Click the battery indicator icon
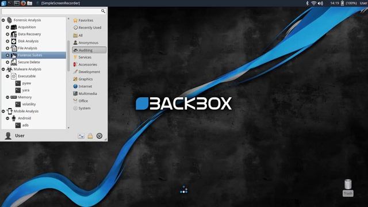The width and height of the screenshot is (368, 207). (x=342, y=3)
